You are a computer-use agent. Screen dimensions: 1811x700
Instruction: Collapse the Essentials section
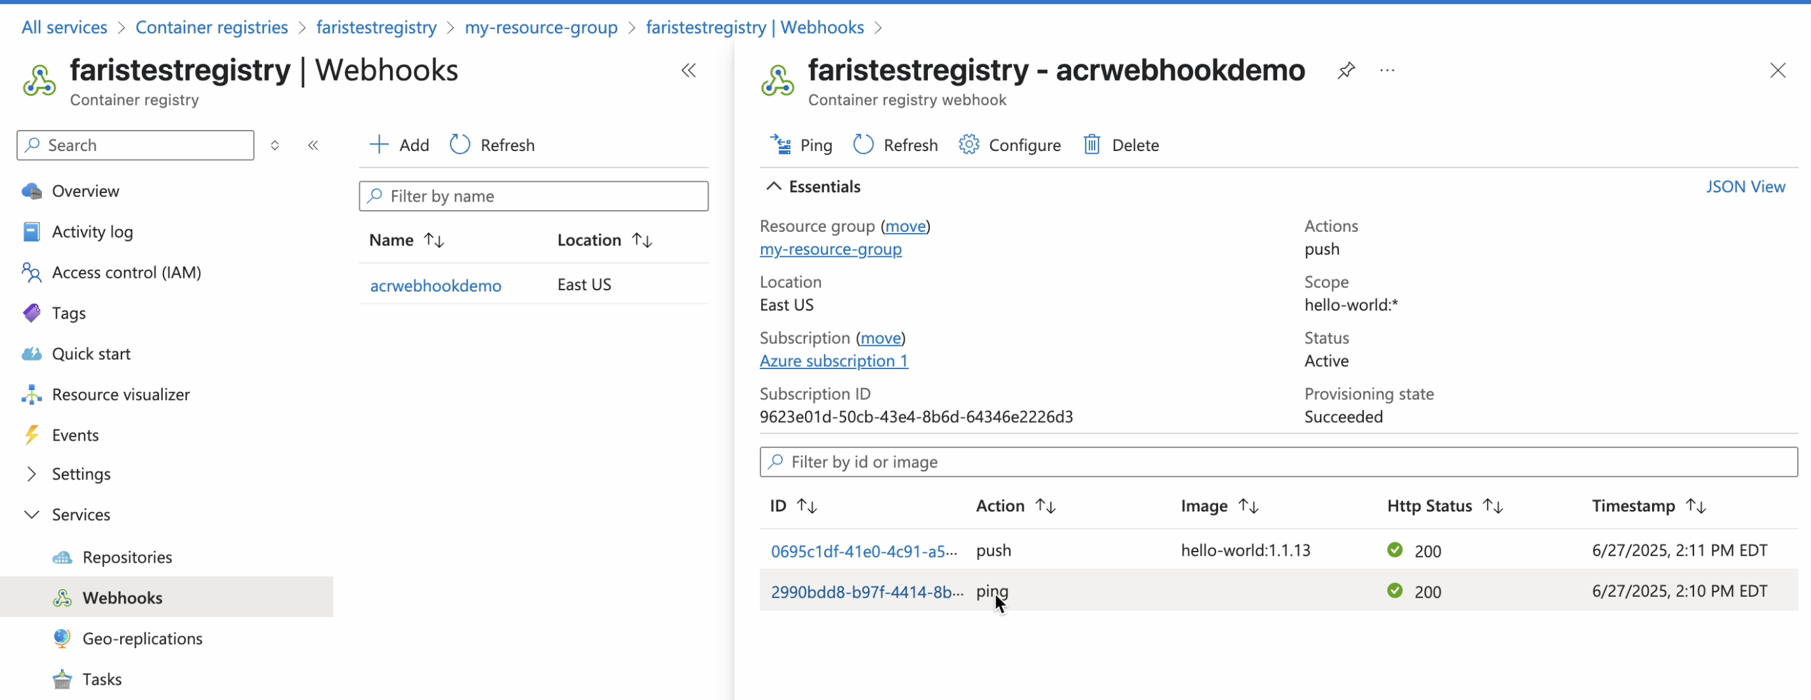pyautogui.click(x=774, y=187)
